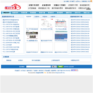Open the 哪种减肥药有效 ad link

point(71,8)
